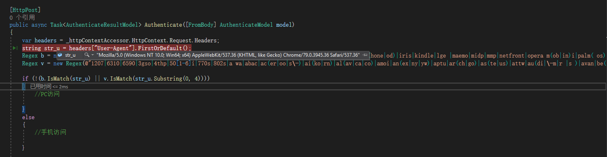Click the else keyword
607x157 pixels.
[28, 117]
